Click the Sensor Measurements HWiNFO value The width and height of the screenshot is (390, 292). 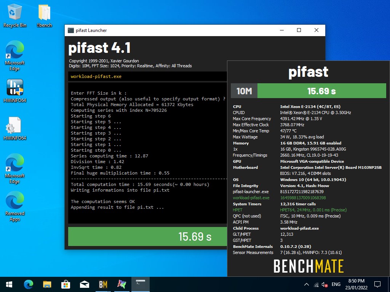point(311,252)
